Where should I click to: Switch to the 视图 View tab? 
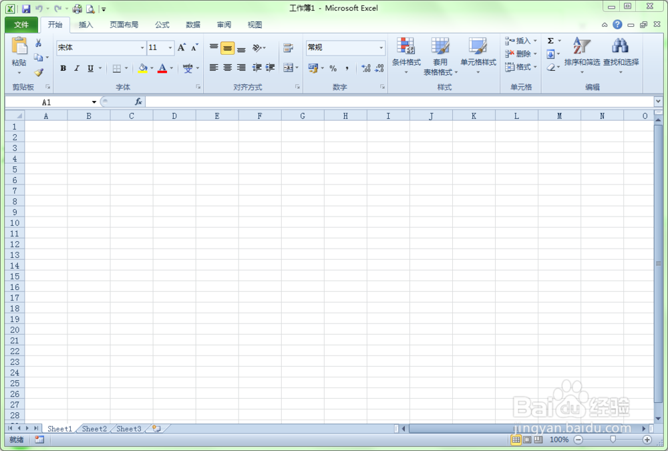255,25
